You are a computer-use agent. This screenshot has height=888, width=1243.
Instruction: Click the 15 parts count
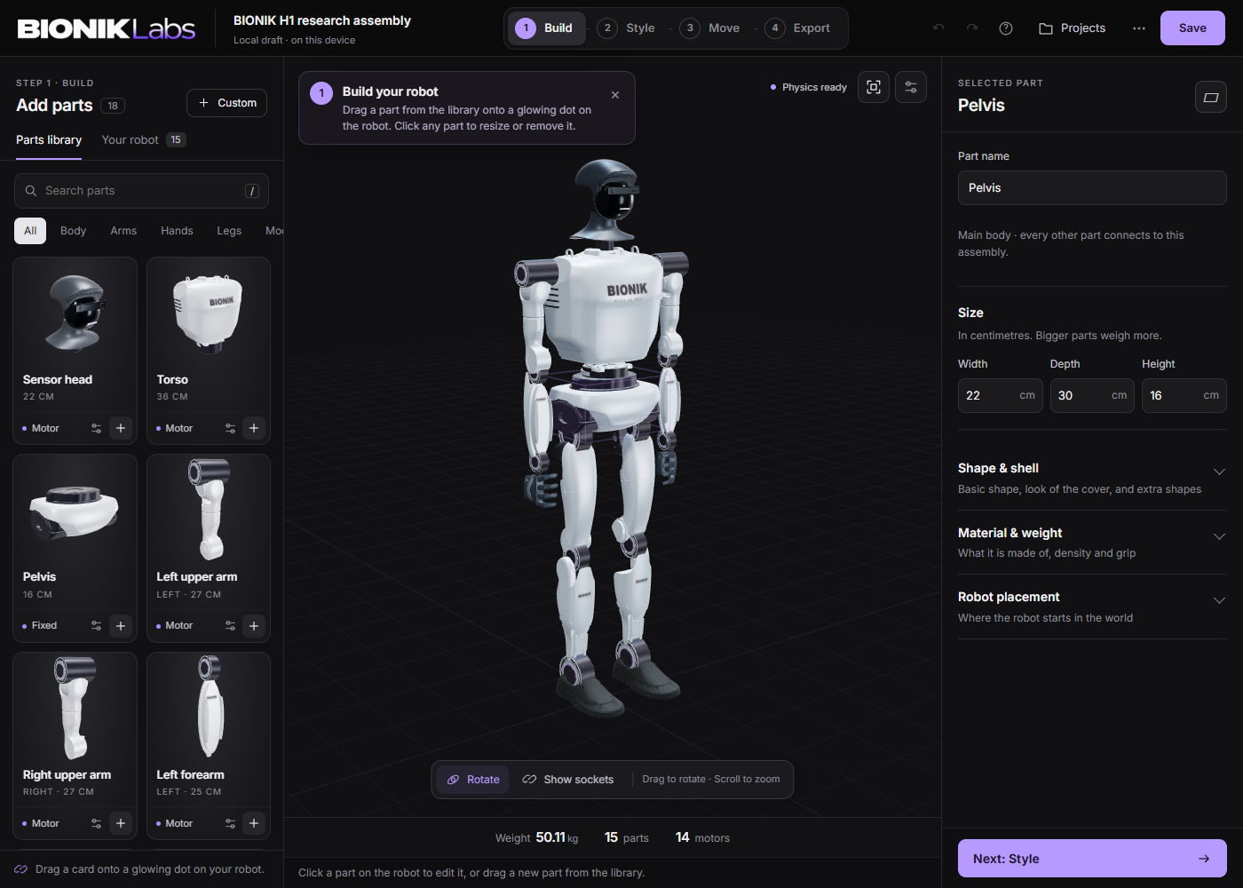pos(627,837)
